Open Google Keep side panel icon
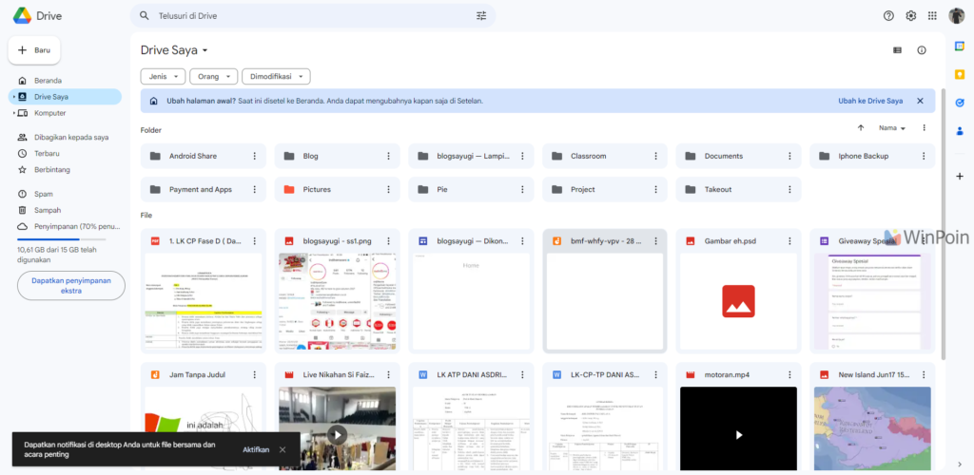The width and height of the screenshot is (974, 475). [960, 74]
